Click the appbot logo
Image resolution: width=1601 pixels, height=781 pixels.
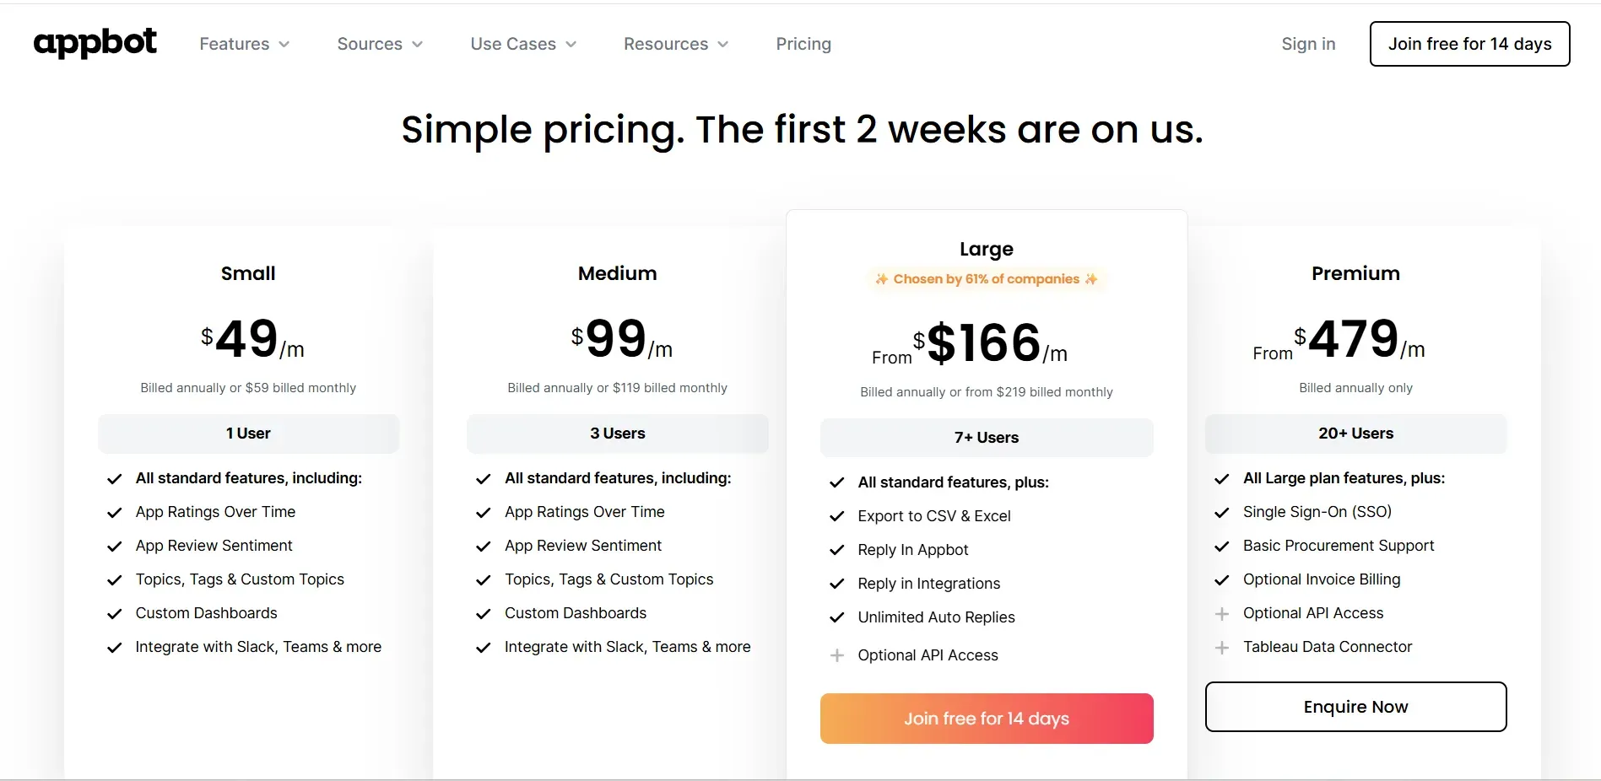pyautogui.click(x=95, y=43)
